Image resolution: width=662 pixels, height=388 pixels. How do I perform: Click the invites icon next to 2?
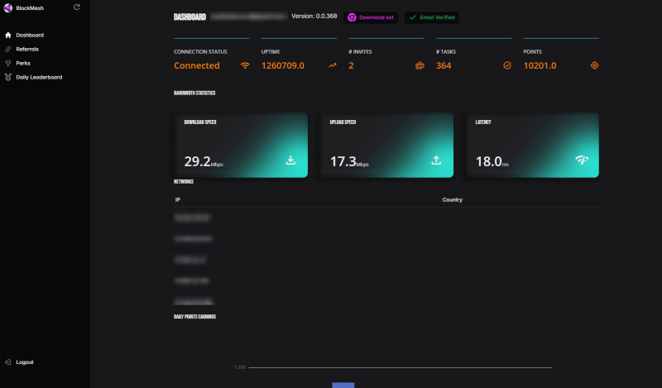click(420, 65)
